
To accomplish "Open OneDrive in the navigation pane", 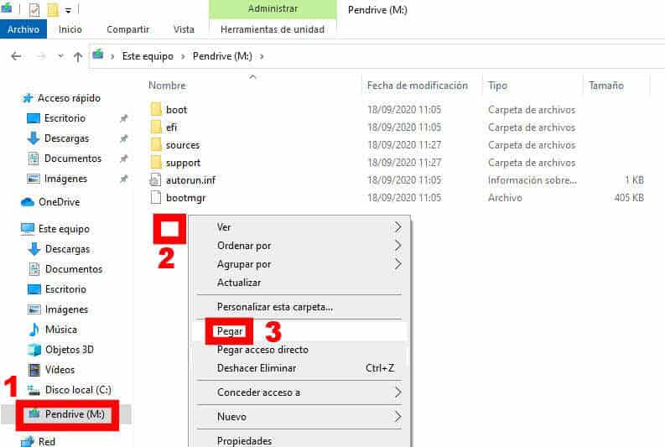I will (x=59, y=202).
